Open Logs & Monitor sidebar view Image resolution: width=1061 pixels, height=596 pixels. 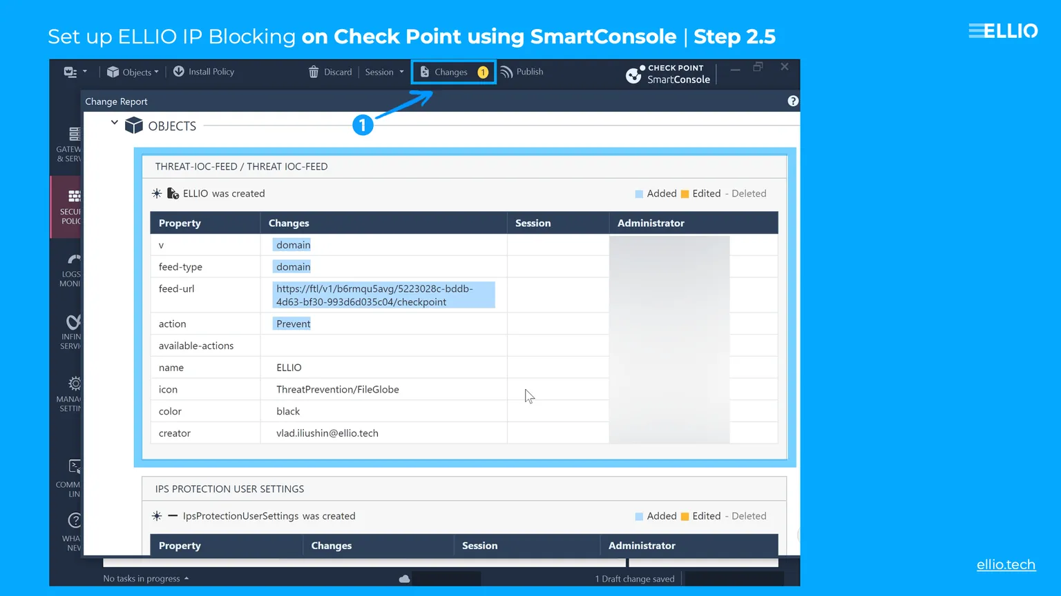click(69, 270)
